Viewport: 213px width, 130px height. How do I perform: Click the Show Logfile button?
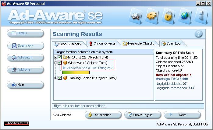tap(143, 115)
